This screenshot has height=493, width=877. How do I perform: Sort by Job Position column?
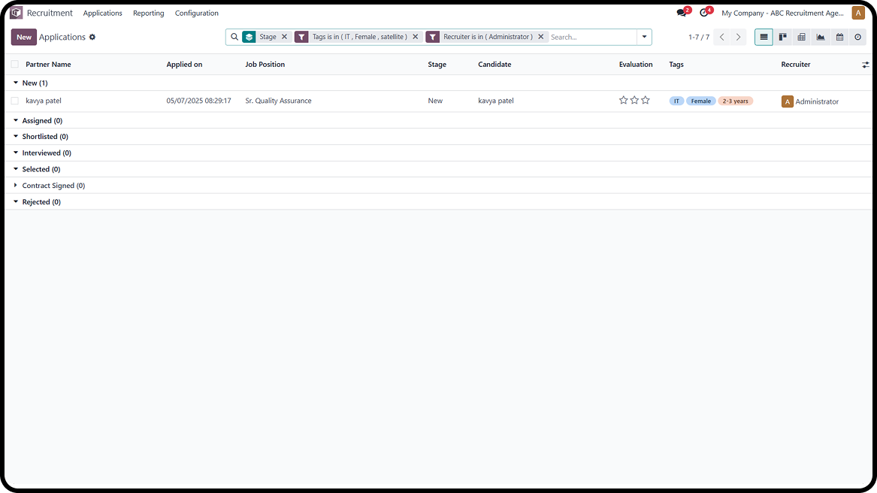(x=265, y=65)
